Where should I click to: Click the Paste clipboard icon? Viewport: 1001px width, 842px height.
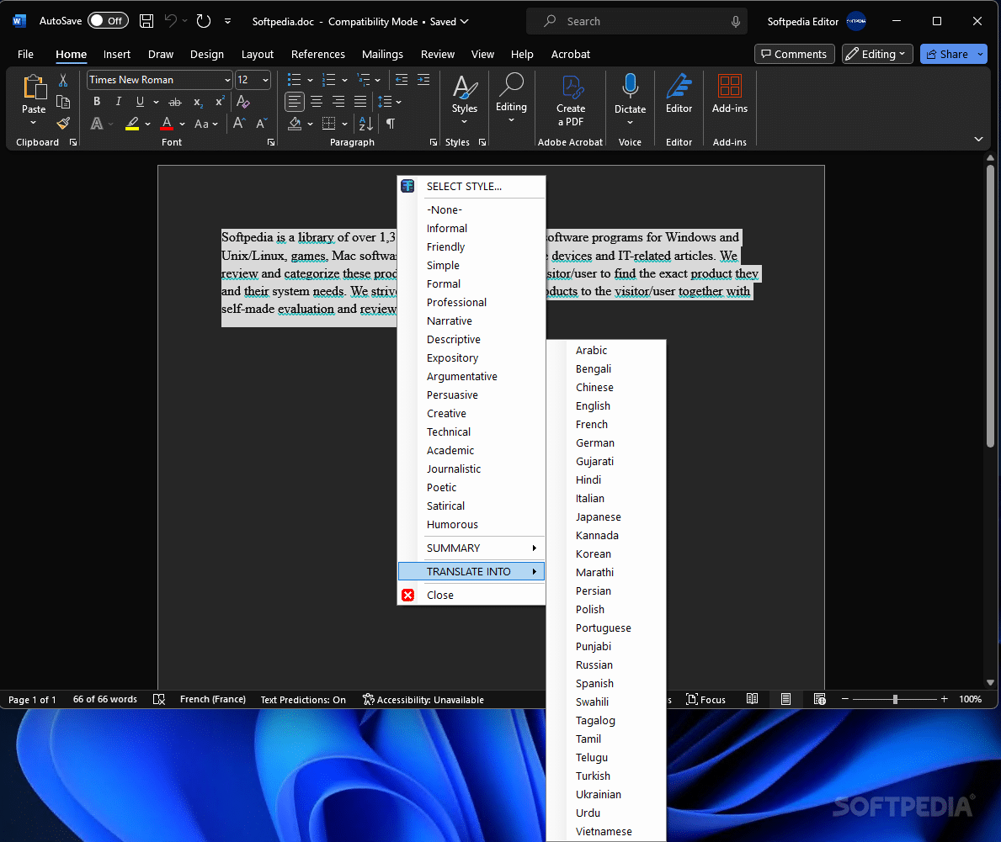[34, 88]
